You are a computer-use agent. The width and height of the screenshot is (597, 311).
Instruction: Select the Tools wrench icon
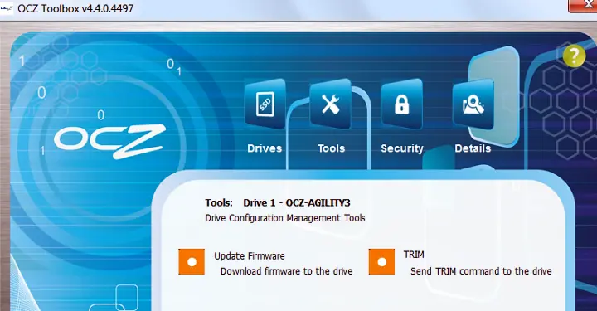331,104
